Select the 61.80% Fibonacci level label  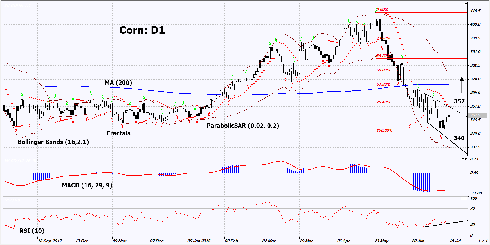[x=383, y=84]
